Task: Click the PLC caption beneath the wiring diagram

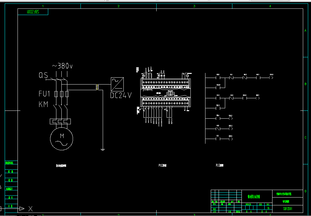Action: click(163, 166)
